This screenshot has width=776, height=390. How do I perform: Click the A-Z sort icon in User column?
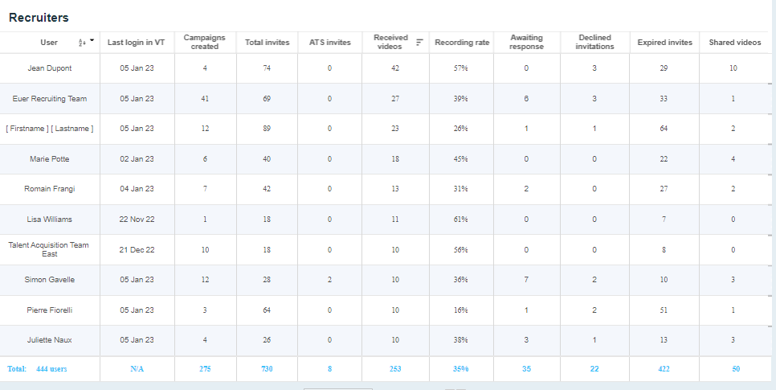(81, 43)
